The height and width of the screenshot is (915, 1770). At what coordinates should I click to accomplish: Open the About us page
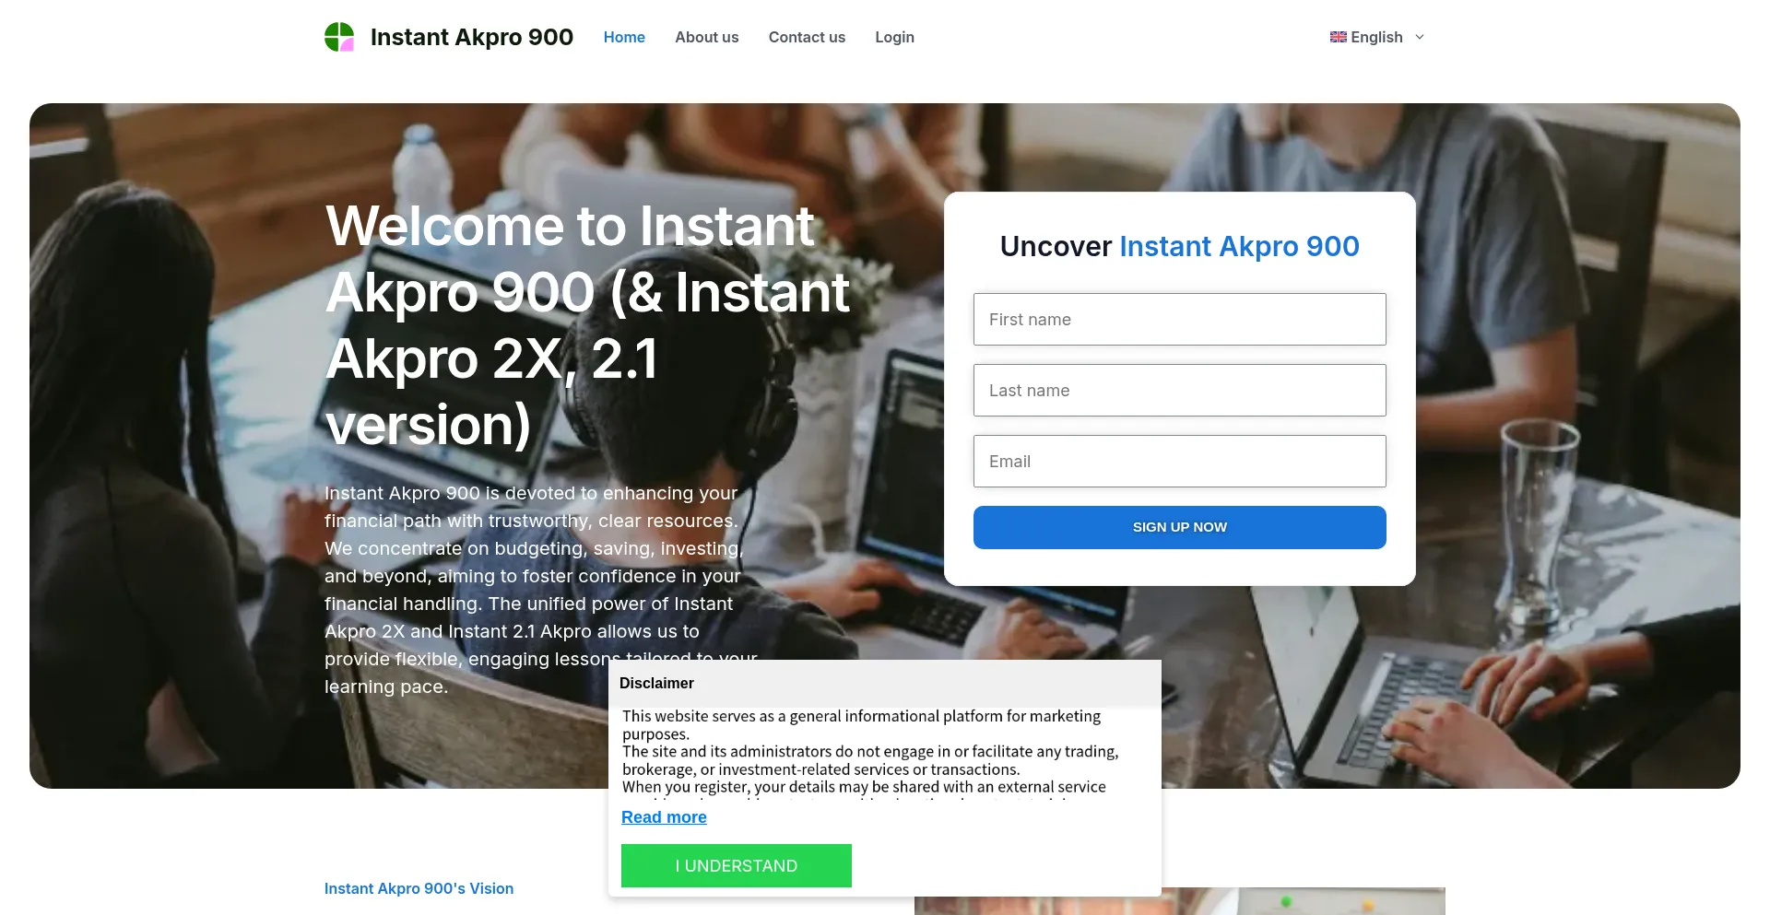(707, 37)
